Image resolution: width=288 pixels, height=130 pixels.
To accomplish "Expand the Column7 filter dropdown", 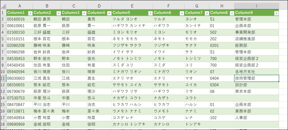I will pos(206,13).
